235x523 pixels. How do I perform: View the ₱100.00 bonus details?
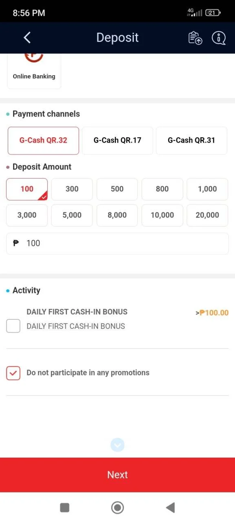point(212,313)
